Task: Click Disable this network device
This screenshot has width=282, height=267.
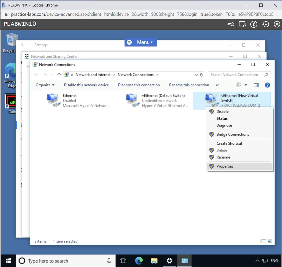Action: click(x=86, y=85)
